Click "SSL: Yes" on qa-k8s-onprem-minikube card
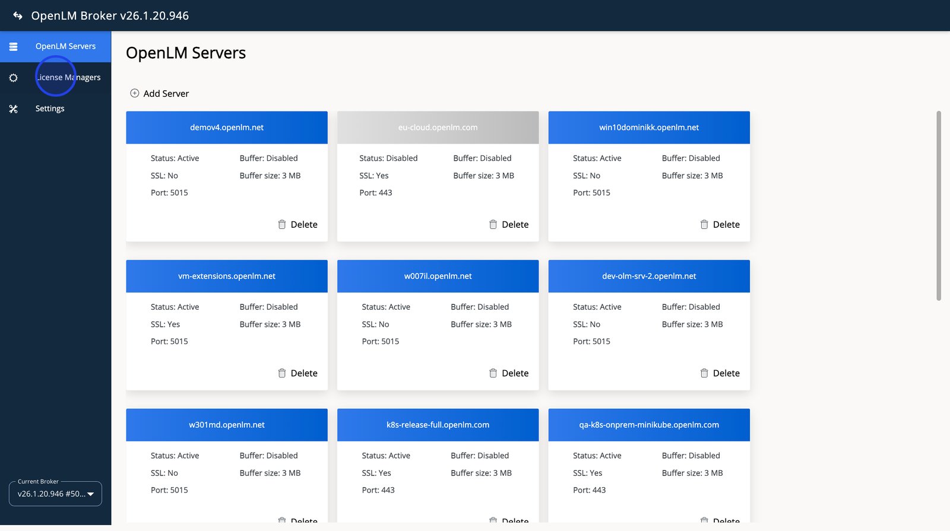Viewport: 950px width, 531px height. 587,473
